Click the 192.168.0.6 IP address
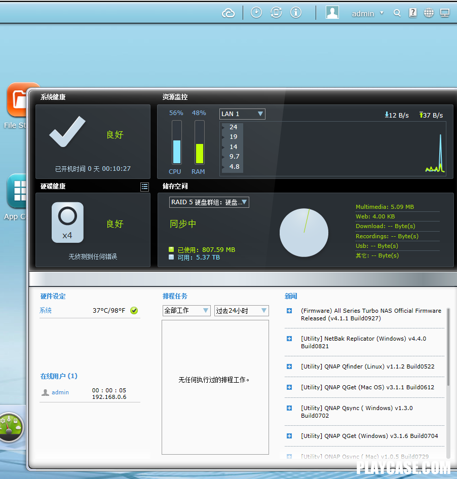This screenshot has height=479, width=457. (x=109, y=397)
